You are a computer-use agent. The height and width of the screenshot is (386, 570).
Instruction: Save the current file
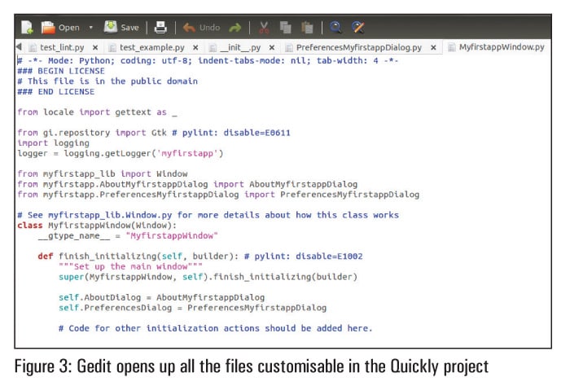tap(121, 27)
